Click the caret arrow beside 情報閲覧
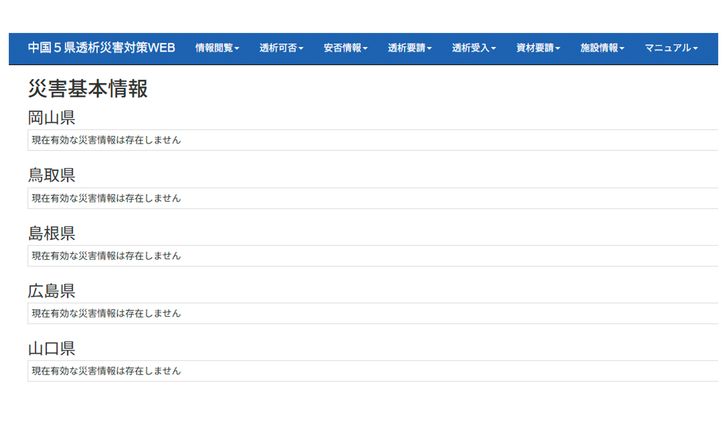This screenshot has width=727, height=428. pos(237,49)
